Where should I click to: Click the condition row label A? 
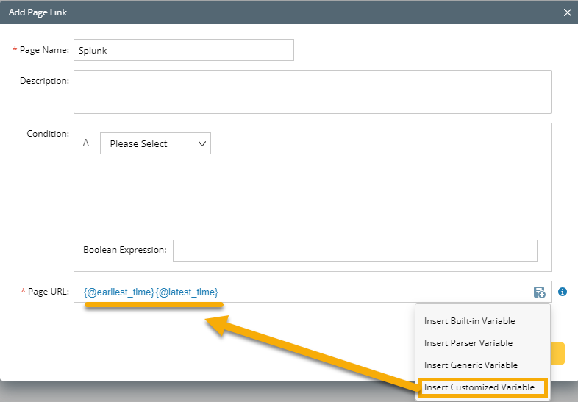tap(86, 143)
